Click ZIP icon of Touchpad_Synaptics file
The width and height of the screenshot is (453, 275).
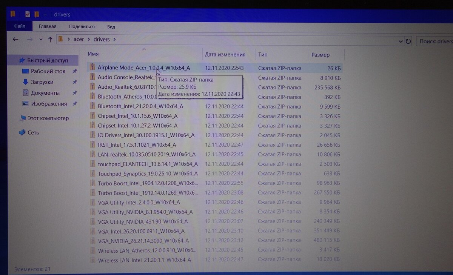(x=92, y=173)
